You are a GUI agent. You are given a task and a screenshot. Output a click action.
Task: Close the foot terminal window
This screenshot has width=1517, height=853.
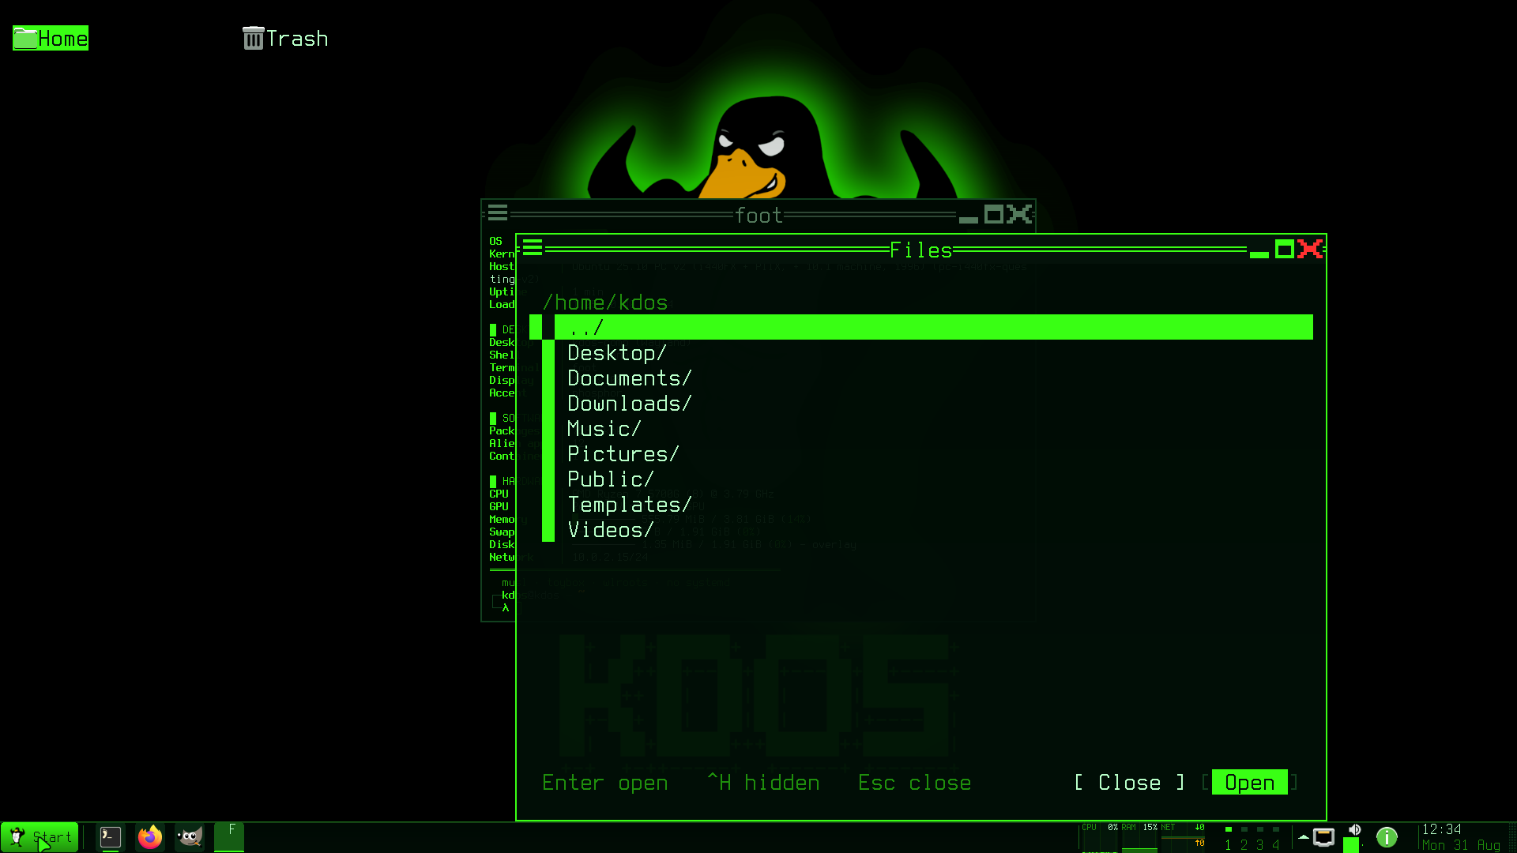pos(1019,214)
